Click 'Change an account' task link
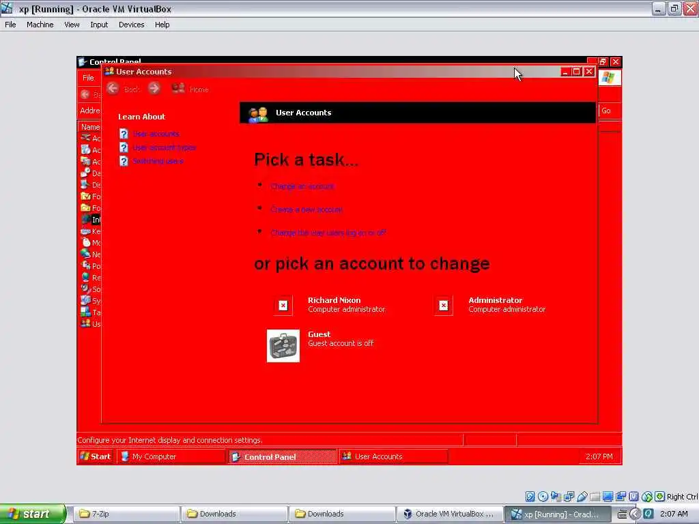The width and height of the screenshot is (699, 524). click(302, 186)
